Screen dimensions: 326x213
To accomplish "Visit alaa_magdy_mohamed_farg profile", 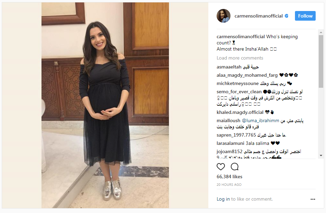I will [247, 75].
